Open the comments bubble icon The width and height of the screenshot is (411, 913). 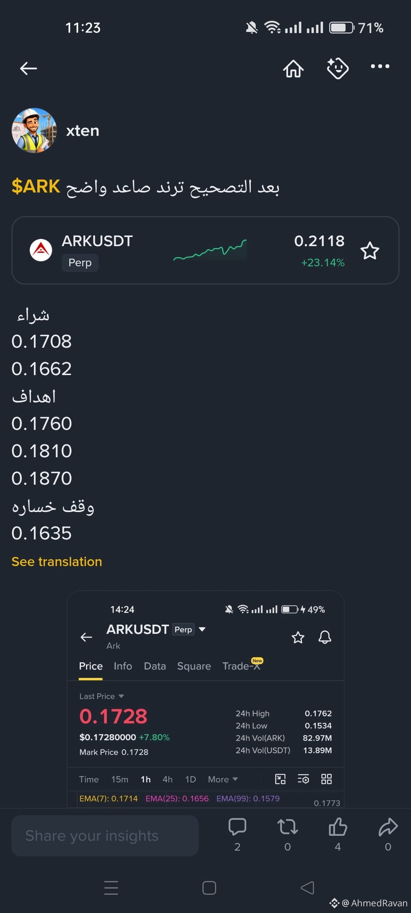[237, 827]
